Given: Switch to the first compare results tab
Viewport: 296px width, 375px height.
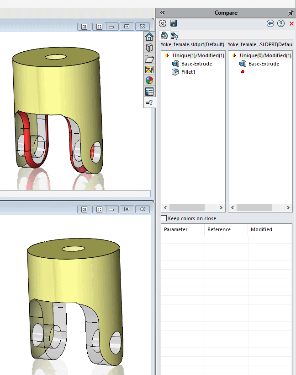Looking at the screenshot, I should coord(164,35).
